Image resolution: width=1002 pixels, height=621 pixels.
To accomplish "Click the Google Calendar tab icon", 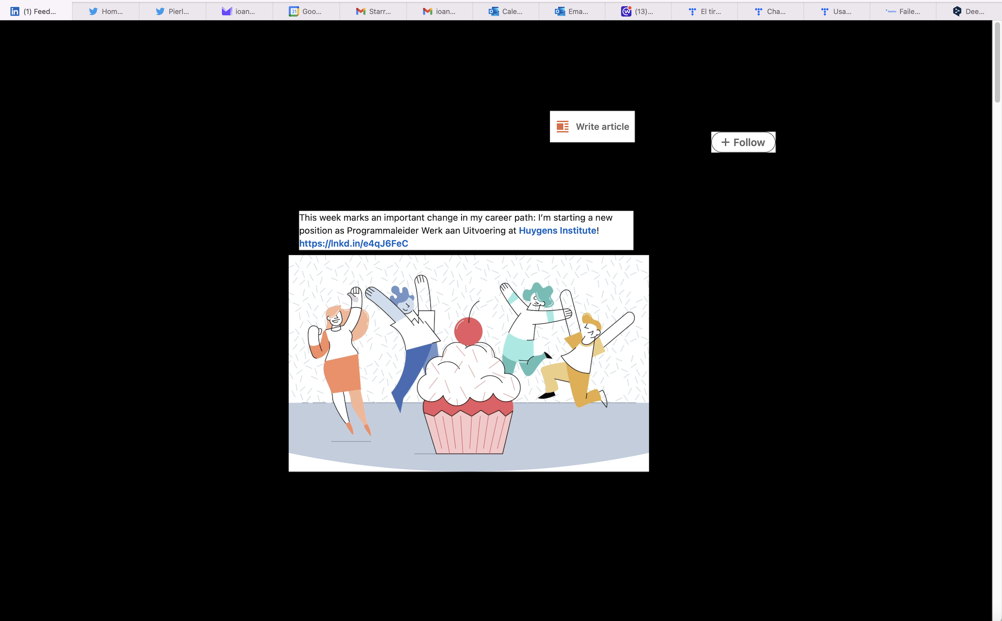I will [x=294, y=11].
